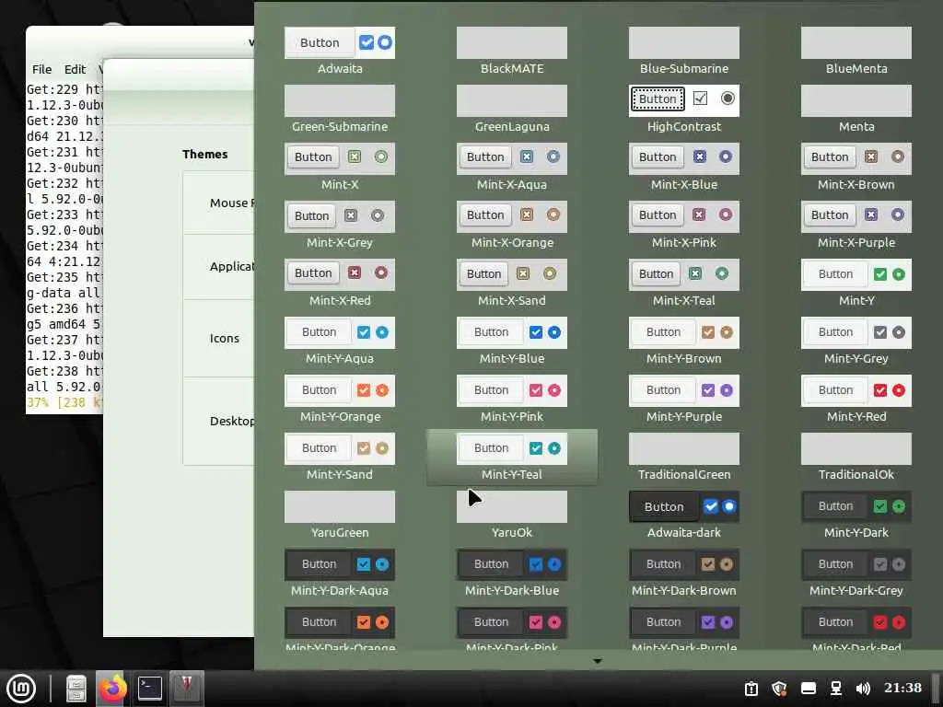Screen dimensions: 943x707
Task: Open the file manager from the panel
Action: tap(76, 689)
